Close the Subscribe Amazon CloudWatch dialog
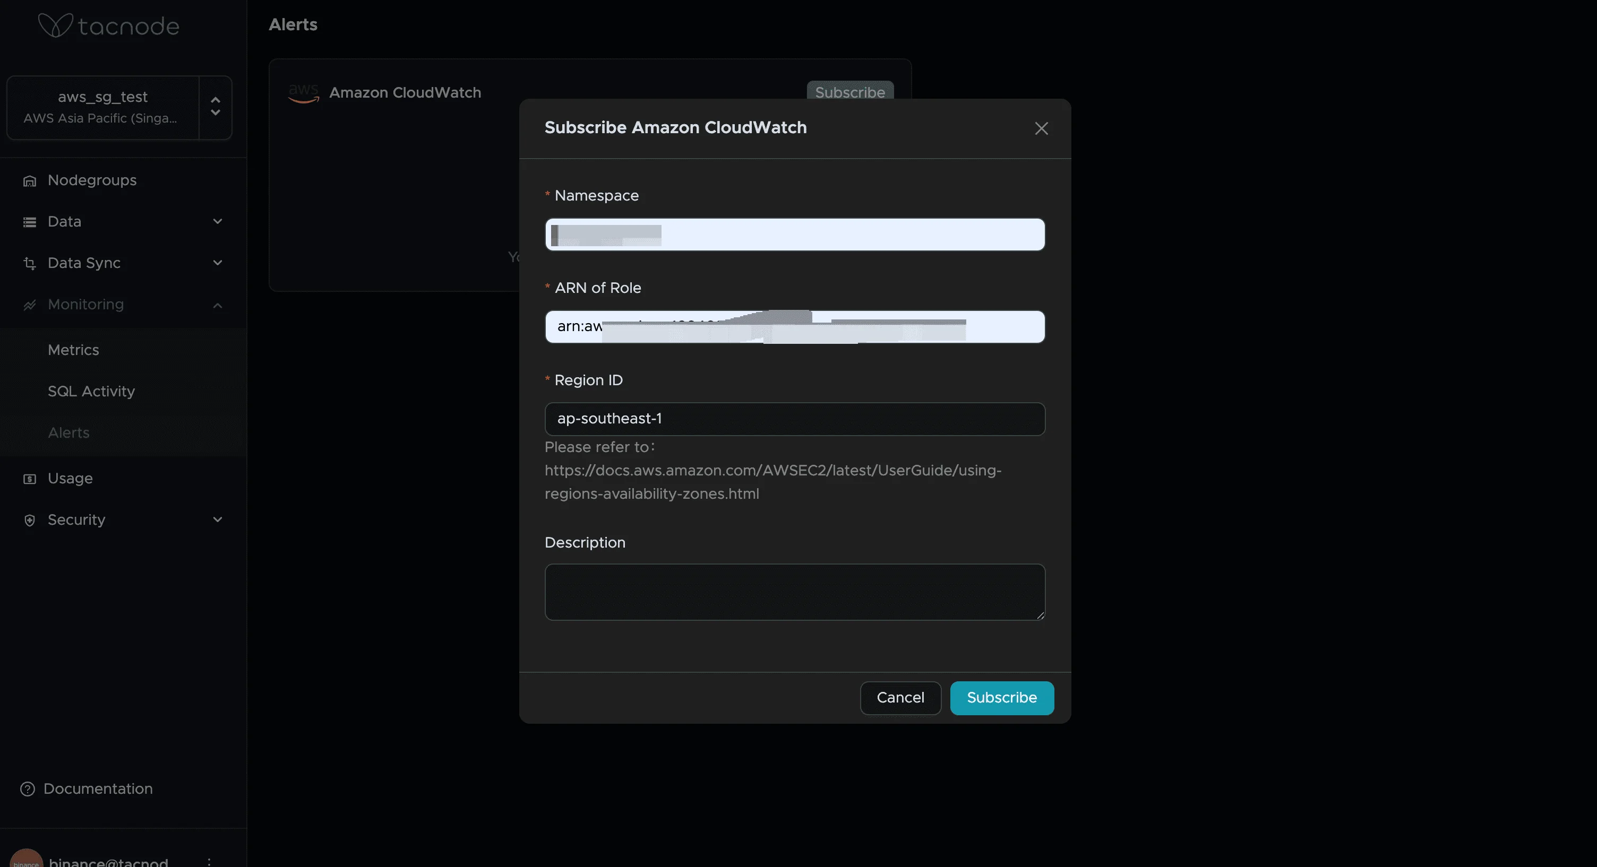This screenshot has height=867, width=1597. 1041,128
